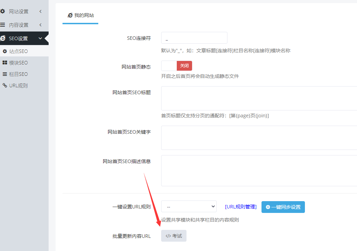Click the 批量更新内容URL label

coord(132,236)
